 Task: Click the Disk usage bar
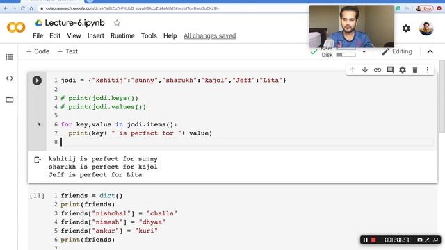(x=346, y=55)
